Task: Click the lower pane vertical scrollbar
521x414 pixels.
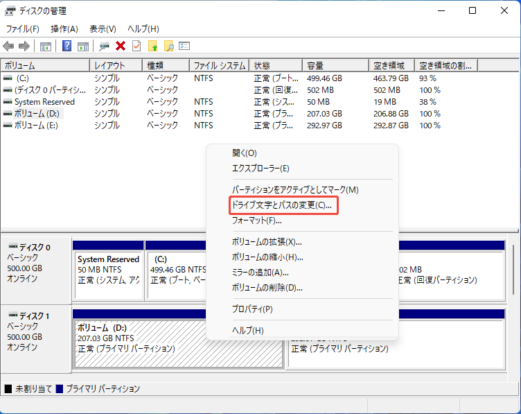Action: (x=513, y=270)
